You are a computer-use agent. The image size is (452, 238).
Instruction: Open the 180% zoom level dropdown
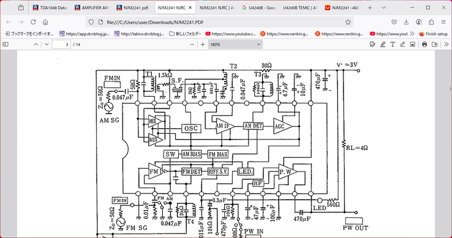pyautogui.click(x=235, y=45)
